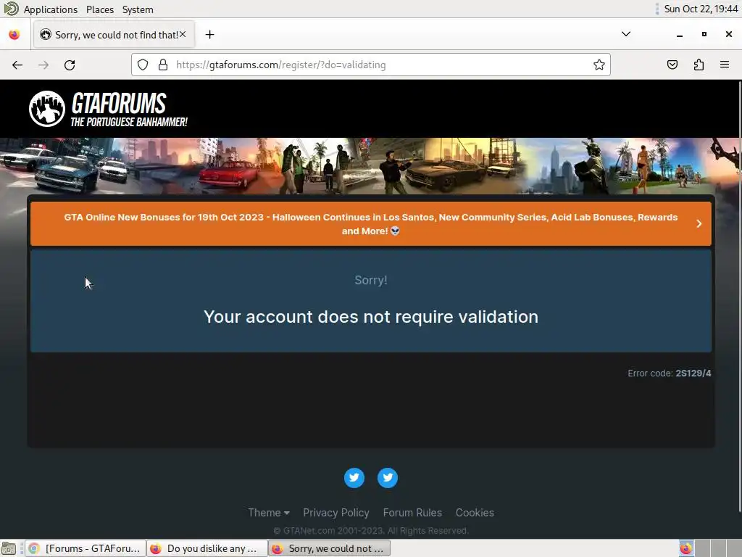
Task: Open the second Twitter icon in footer
Action: [x=388, y=477]
